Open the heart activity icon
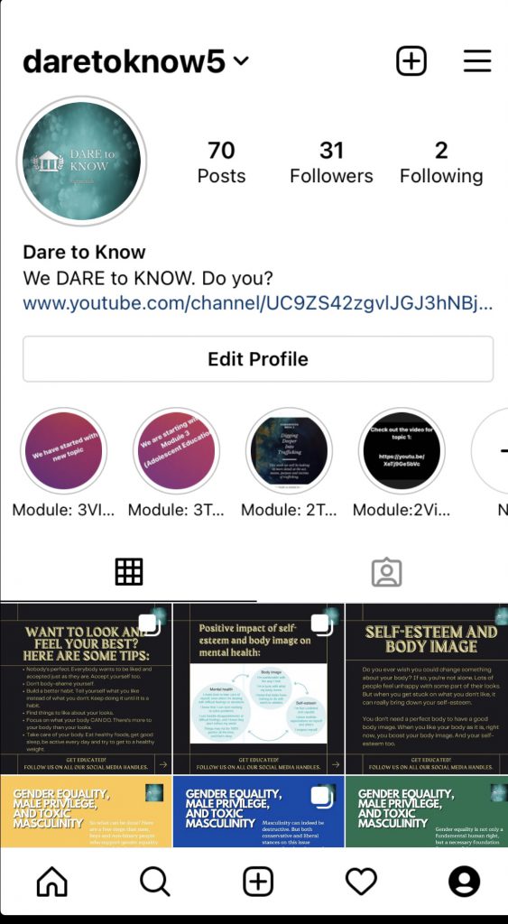508x924 pixels. tap(361, 882)
